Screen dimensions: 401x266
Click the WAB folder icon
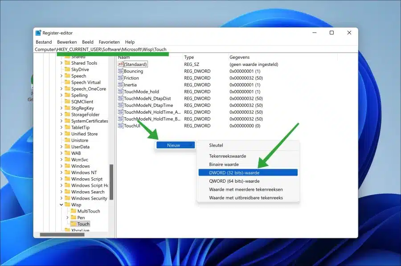click(x=68, y=153)
